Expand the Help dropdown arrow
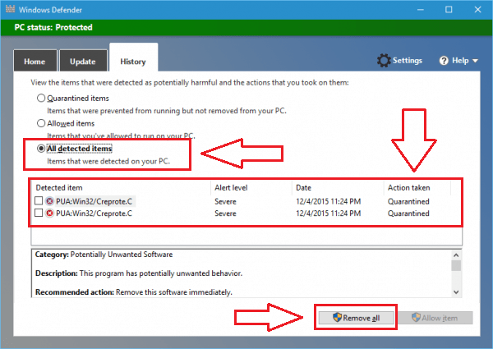The image size is (493, 349). 475,61
